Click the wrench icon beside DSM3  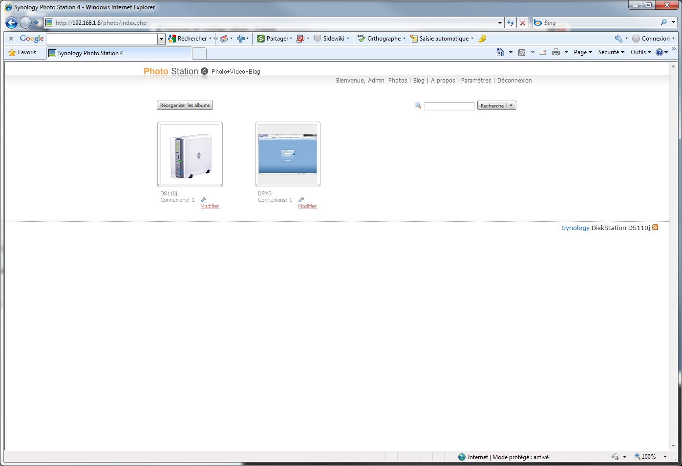[x=301, y=199]
